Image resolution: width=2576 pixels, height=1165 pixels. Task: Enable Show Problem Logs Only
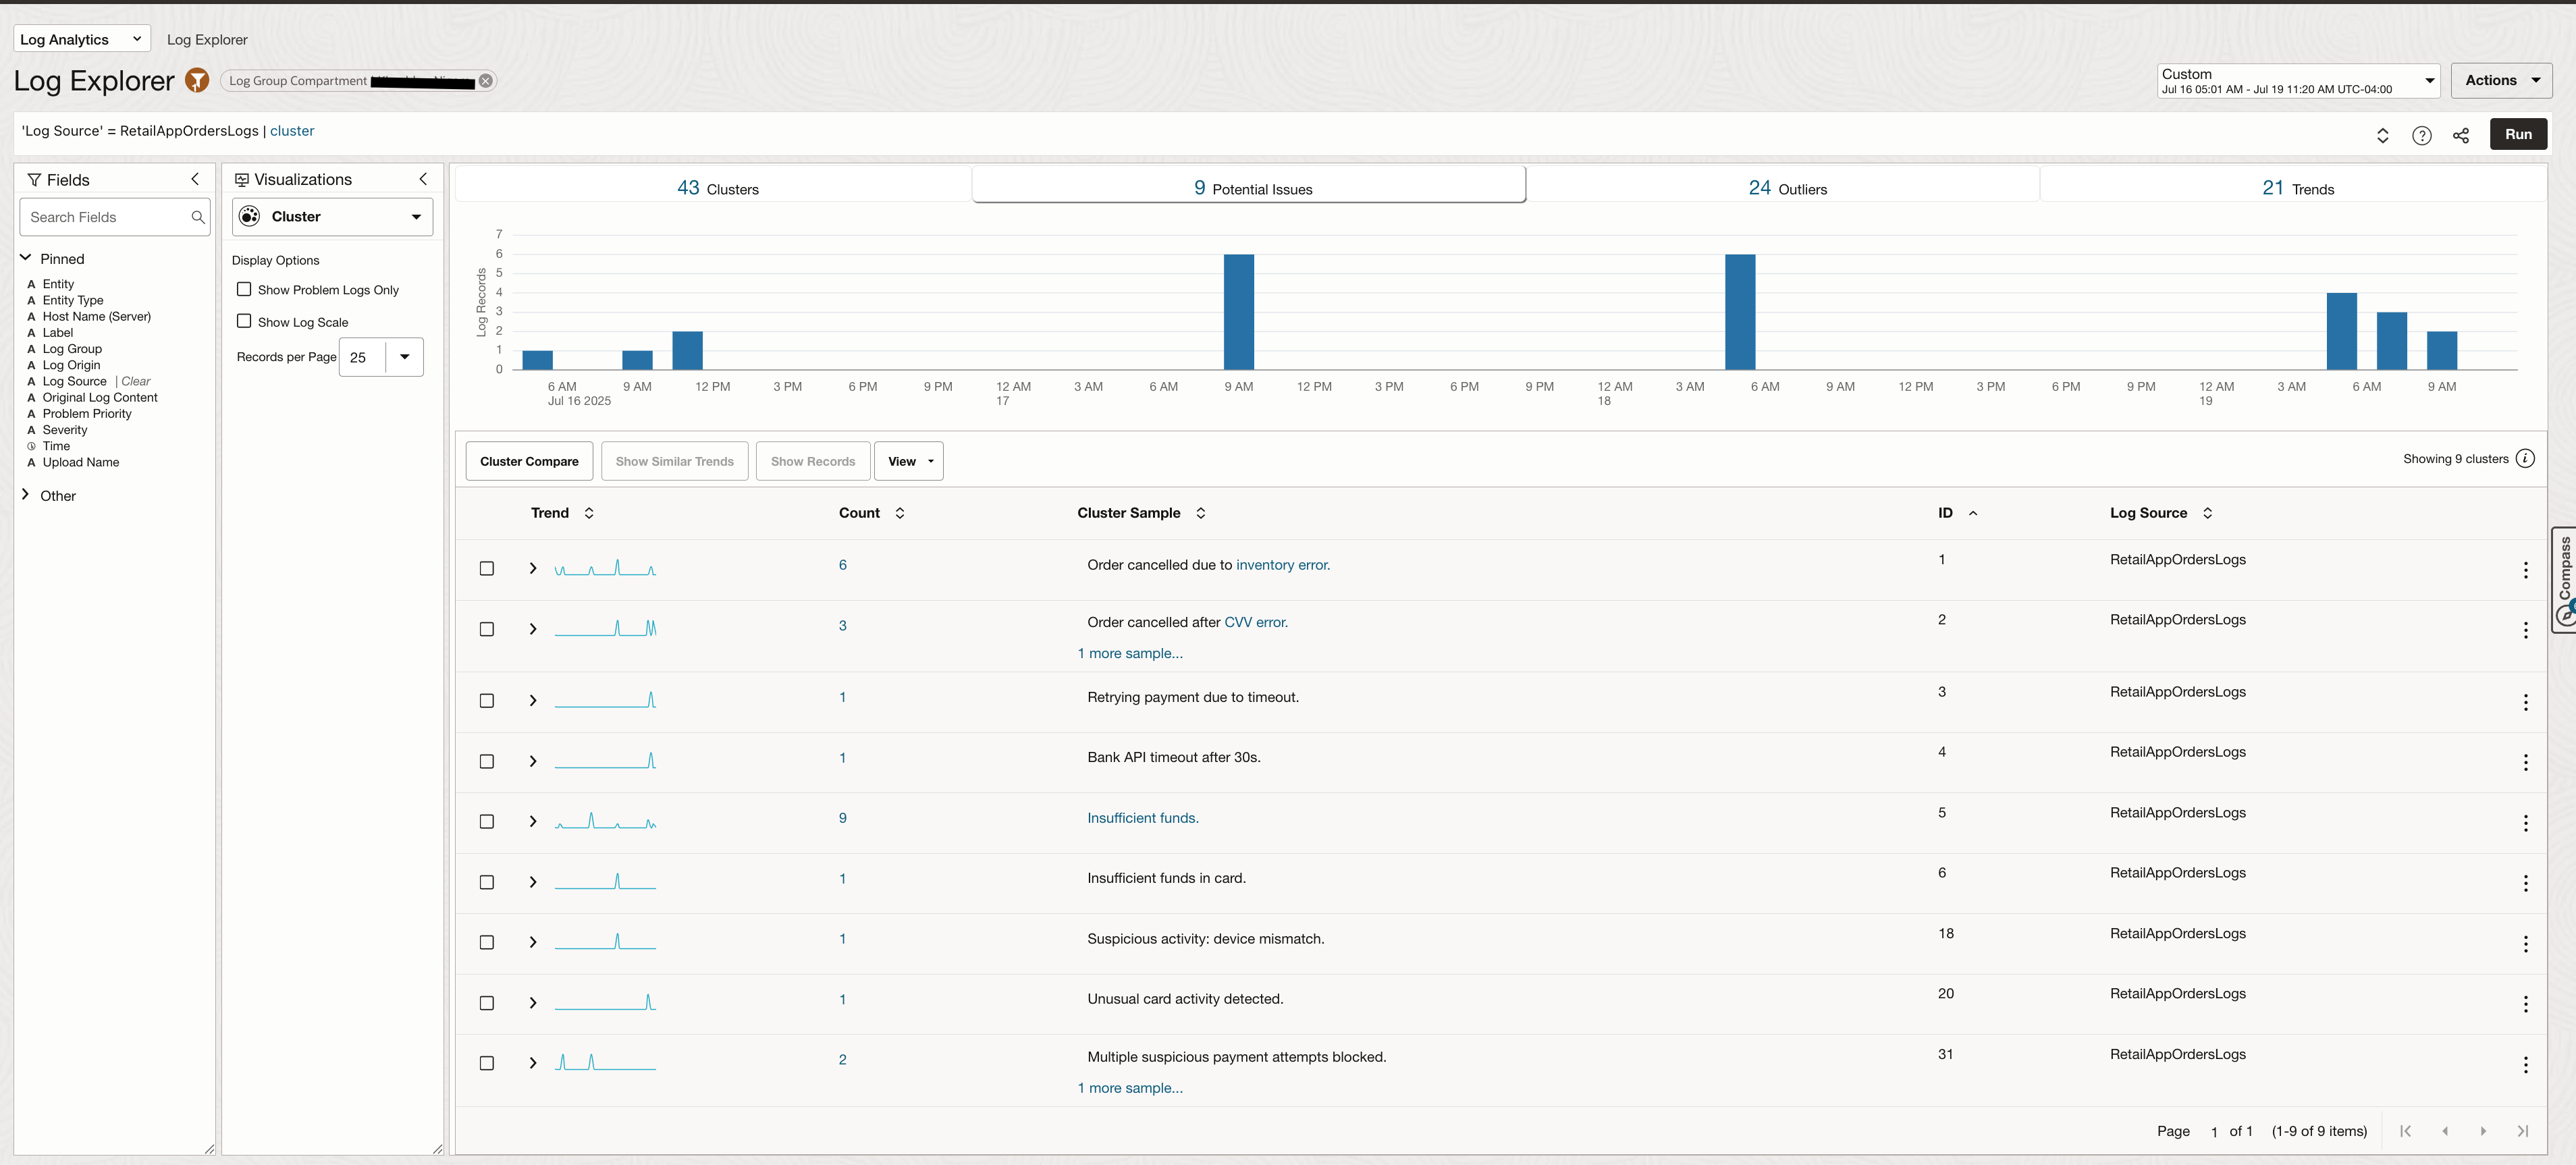point(244,289)
